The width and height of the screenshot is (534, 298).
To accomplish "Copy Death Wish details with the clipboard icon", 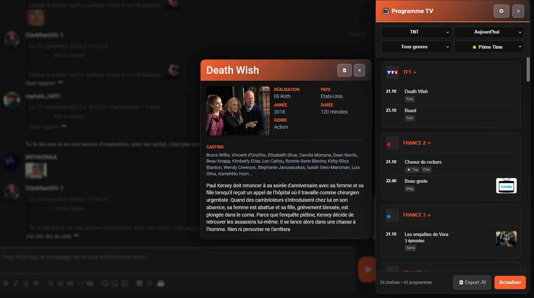I will click(x=344, y=70).
